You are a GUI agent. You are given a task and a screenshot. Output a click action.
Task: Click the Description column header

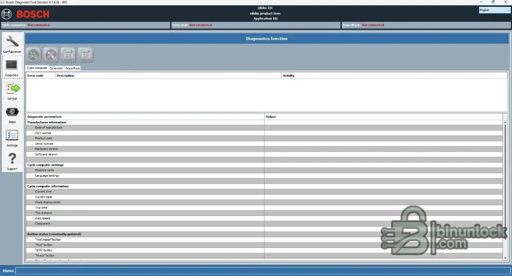point(168,75)
